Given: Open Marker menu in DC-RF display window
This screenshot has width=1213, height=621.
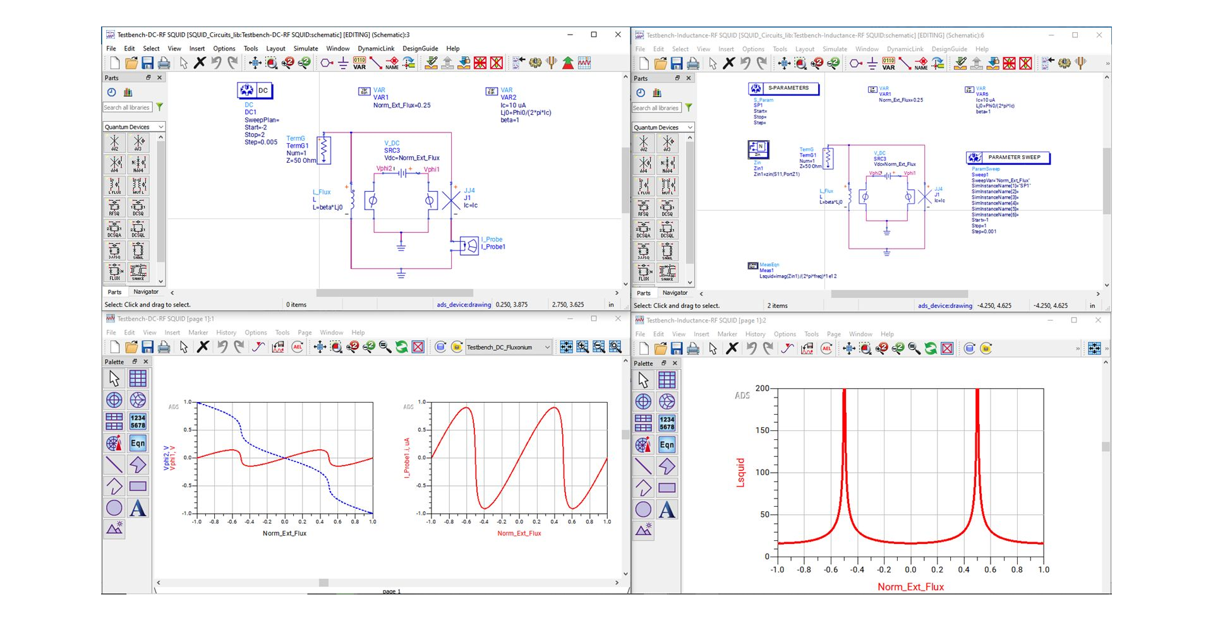Looking at the screenshot, I should pyautogui.click(x=198, y=333).
